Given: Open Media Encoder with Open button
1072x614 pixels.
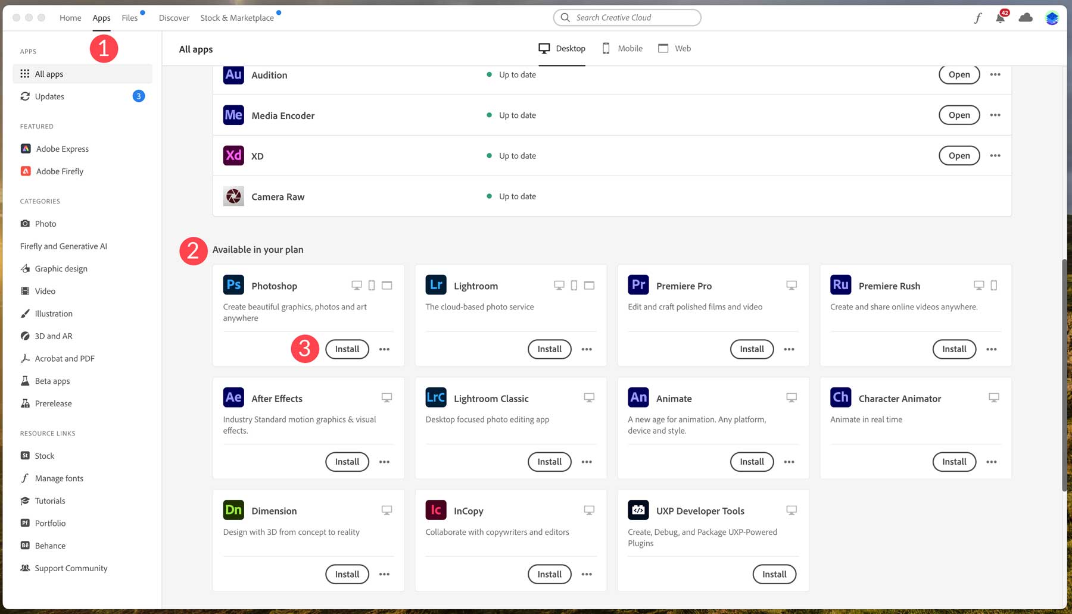Looking at the screenshot, I should point(959,115).
